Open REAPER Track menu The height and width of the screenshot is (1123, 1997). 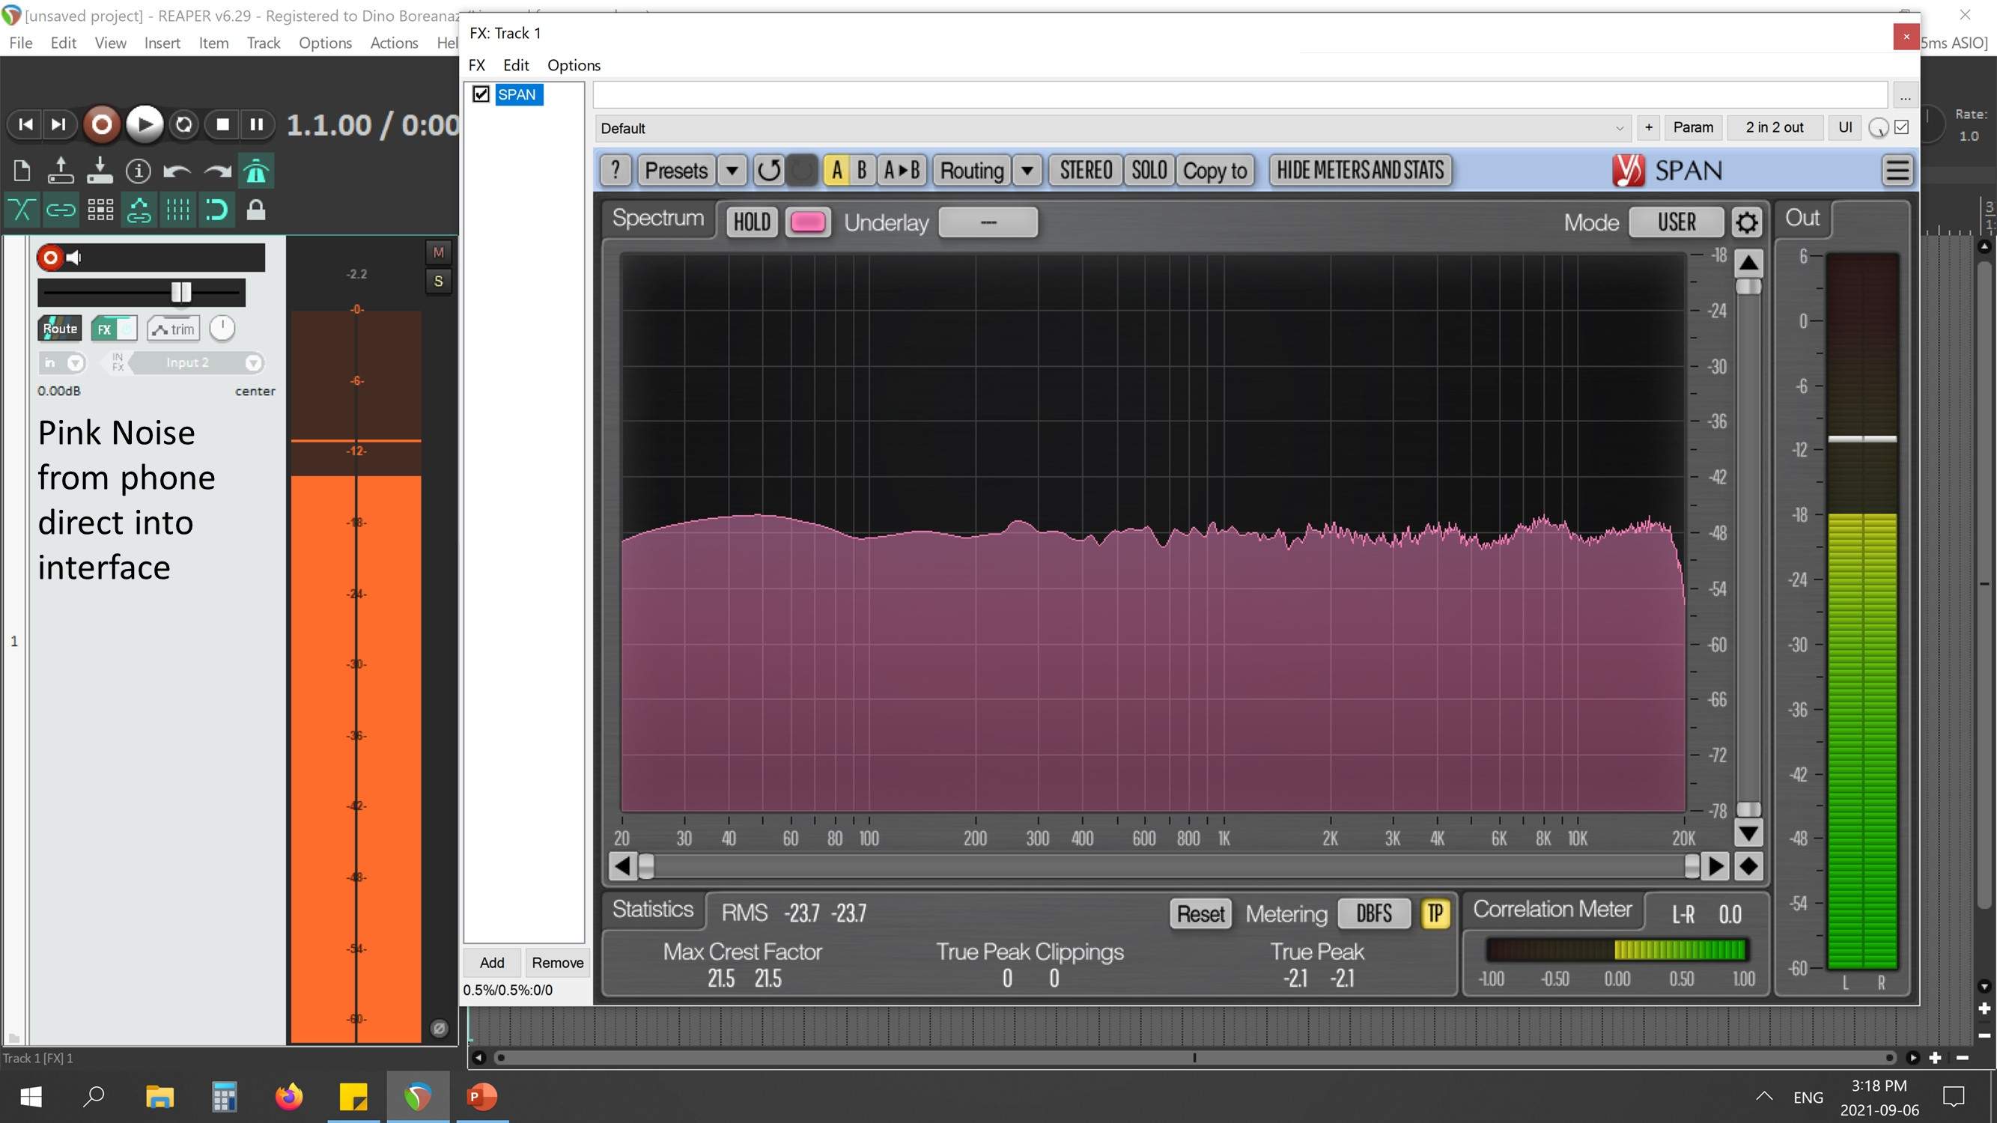click(264, 43)
